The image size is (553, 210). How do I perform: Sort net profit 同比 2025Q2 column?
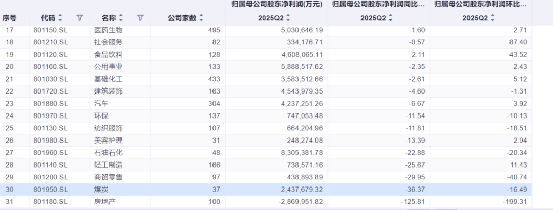(x=390, y=18)
